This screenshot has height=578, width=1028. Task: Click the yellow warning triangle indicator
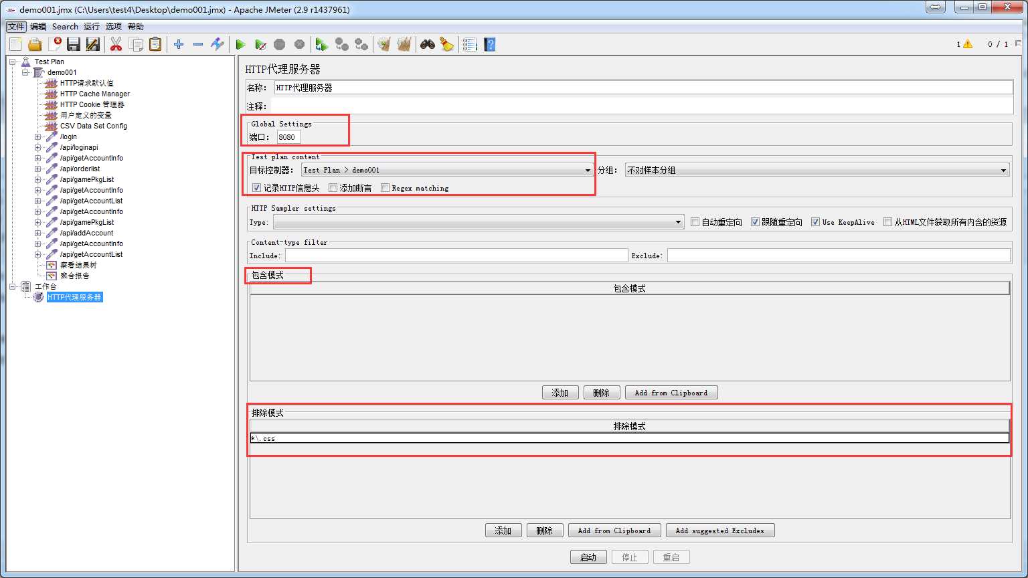(968, 44)
